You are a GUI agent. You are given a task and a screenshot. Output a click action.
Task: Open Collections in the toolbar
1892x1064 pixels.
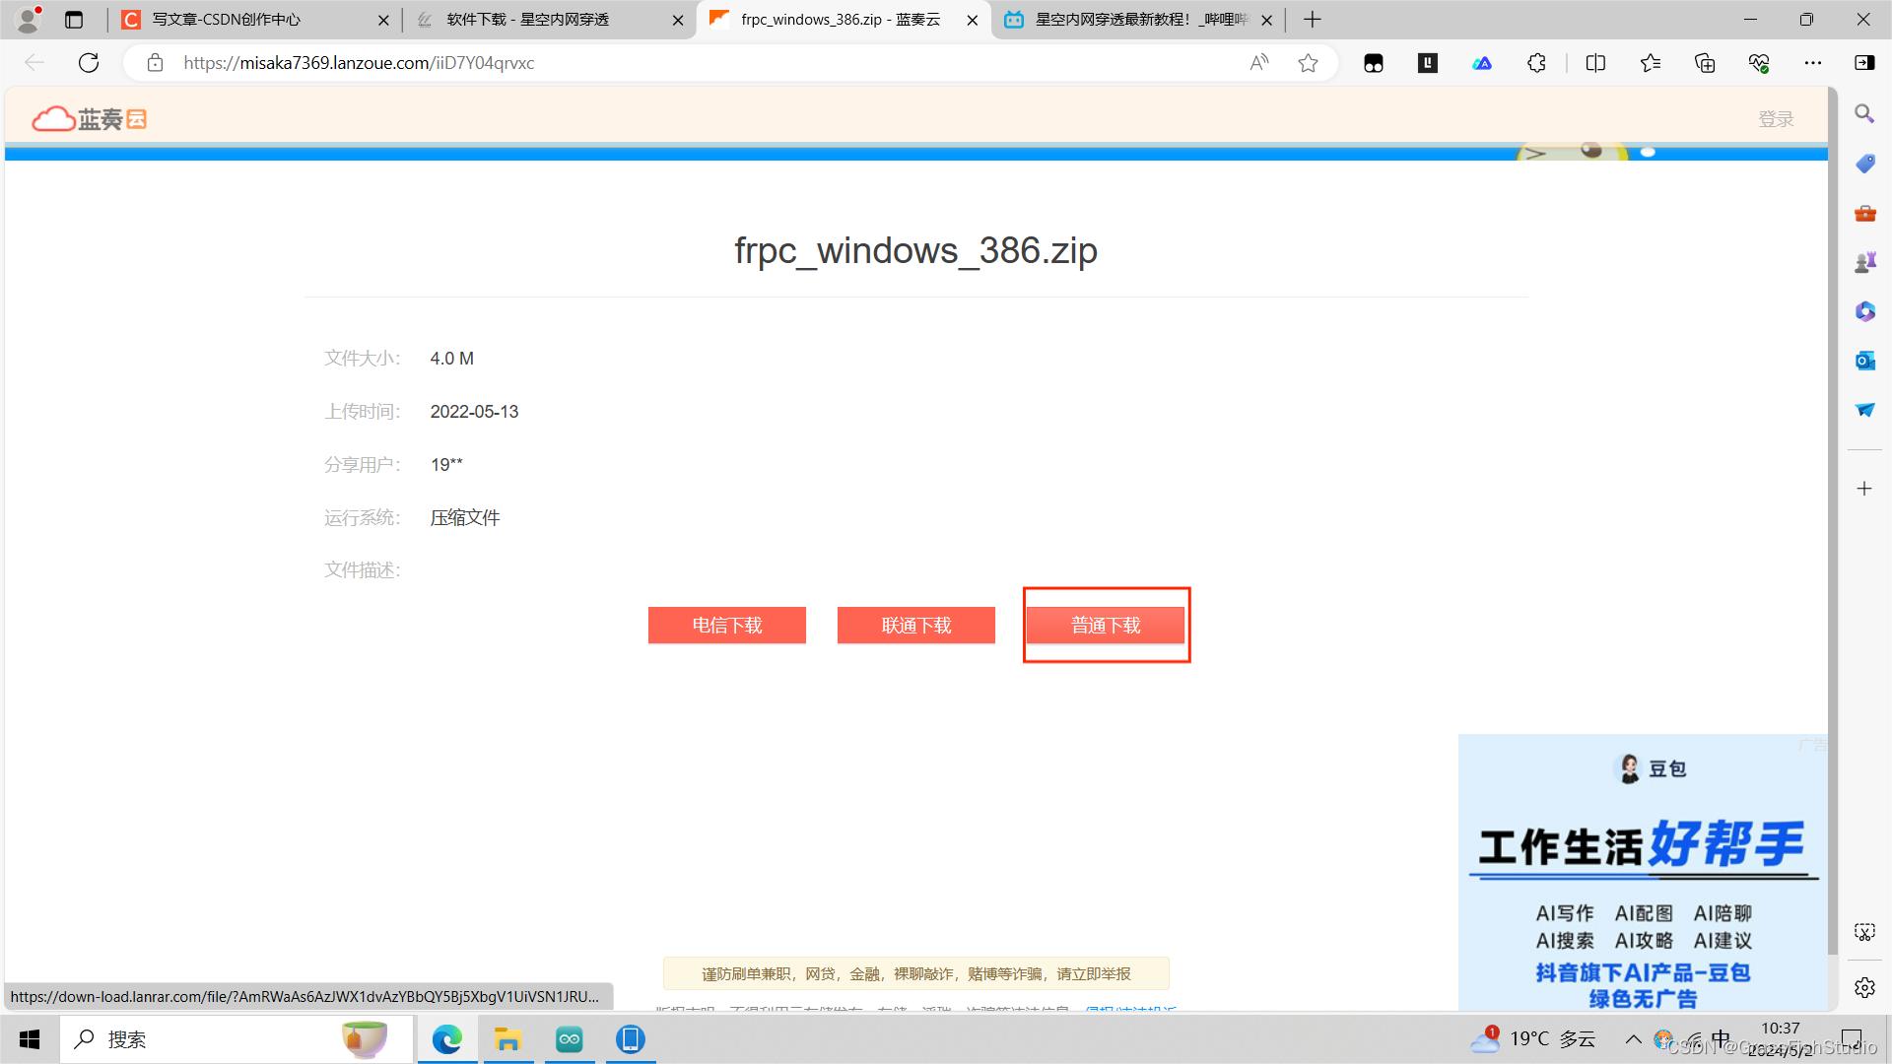[1704, 62]
